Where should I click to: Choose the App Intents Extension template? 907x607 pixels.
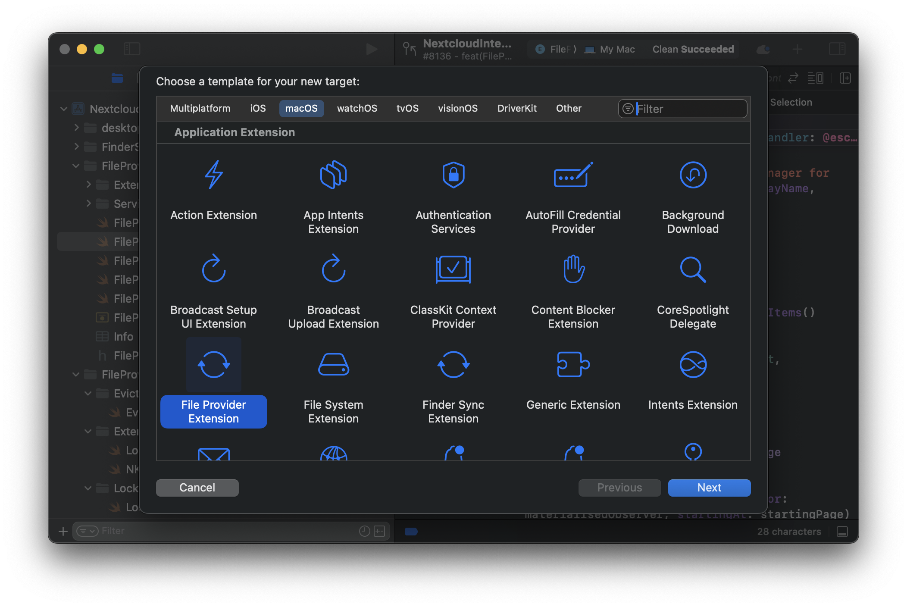point(333,194)
